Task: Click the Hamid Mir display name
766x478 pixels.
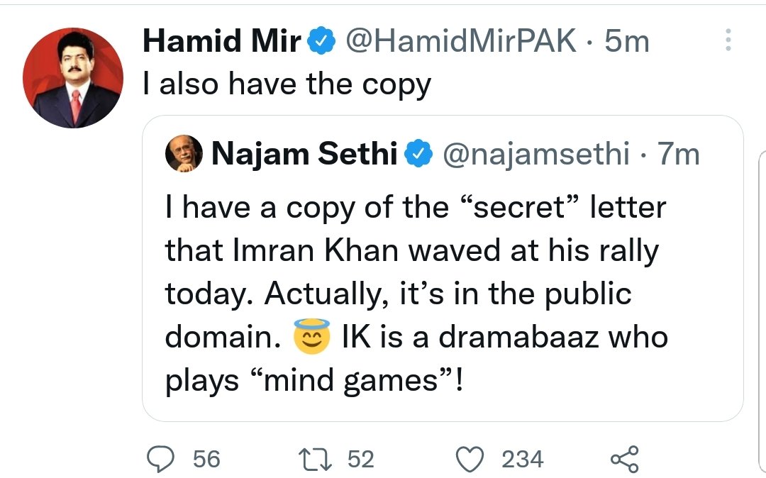Action: click(222, 40)
